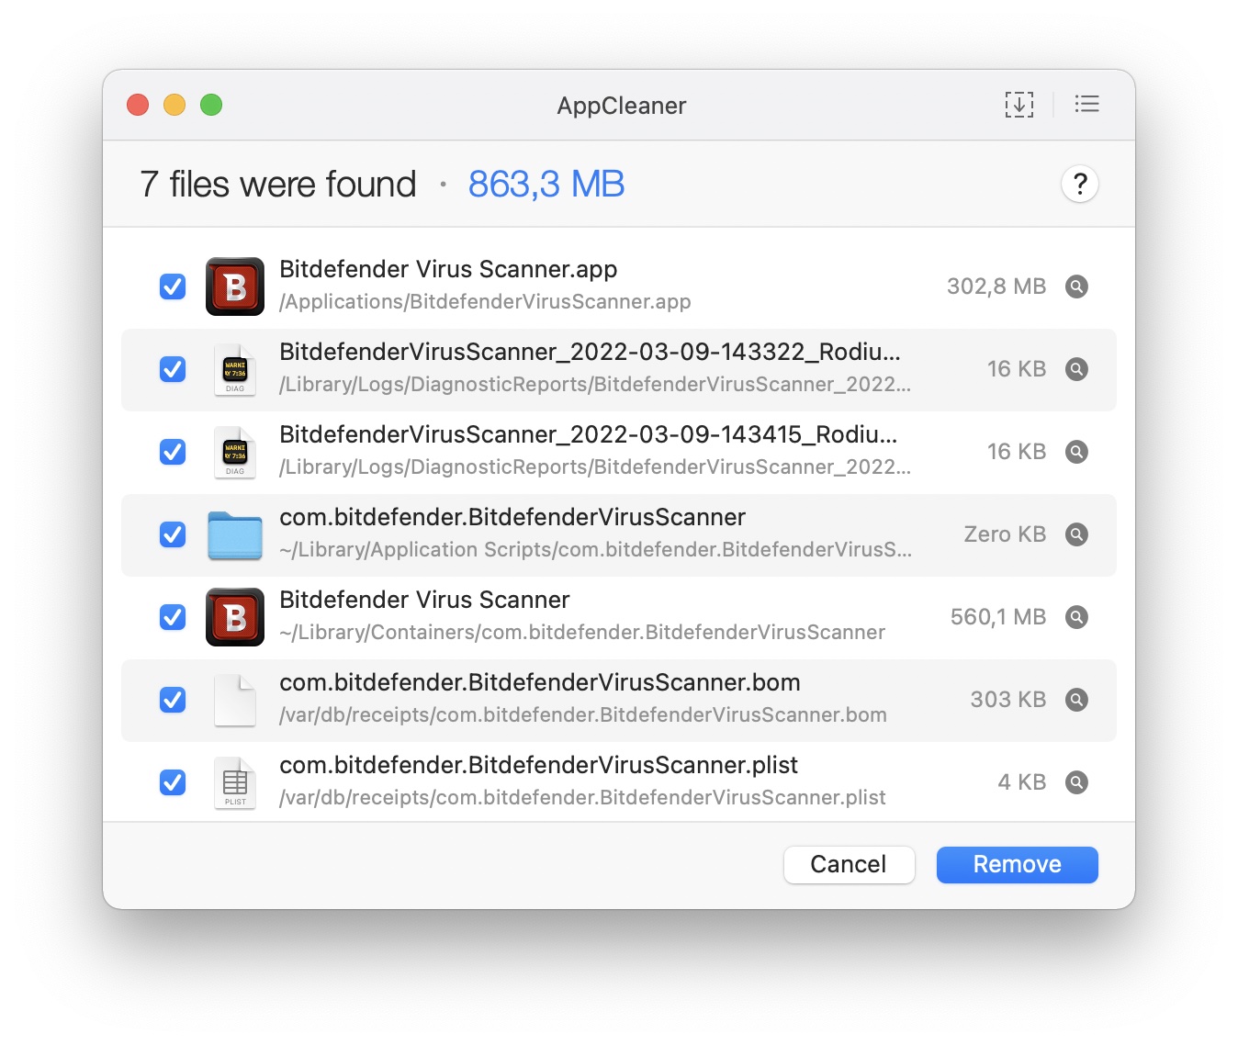Image resolution: width=1238 pixels, height=1045 pixels.
Task: Open the help question mark button
Action: [1080, 185]
